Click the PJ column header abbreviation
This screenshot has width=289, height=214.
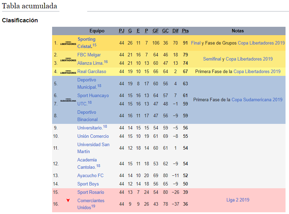coord(122,31)
